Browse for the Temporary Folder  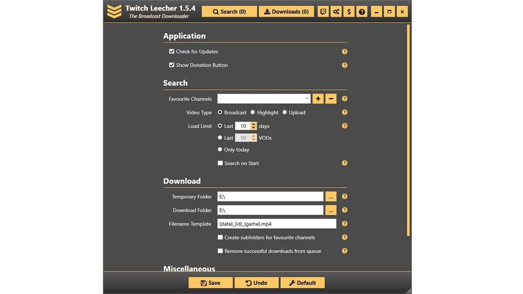[331, 196]
